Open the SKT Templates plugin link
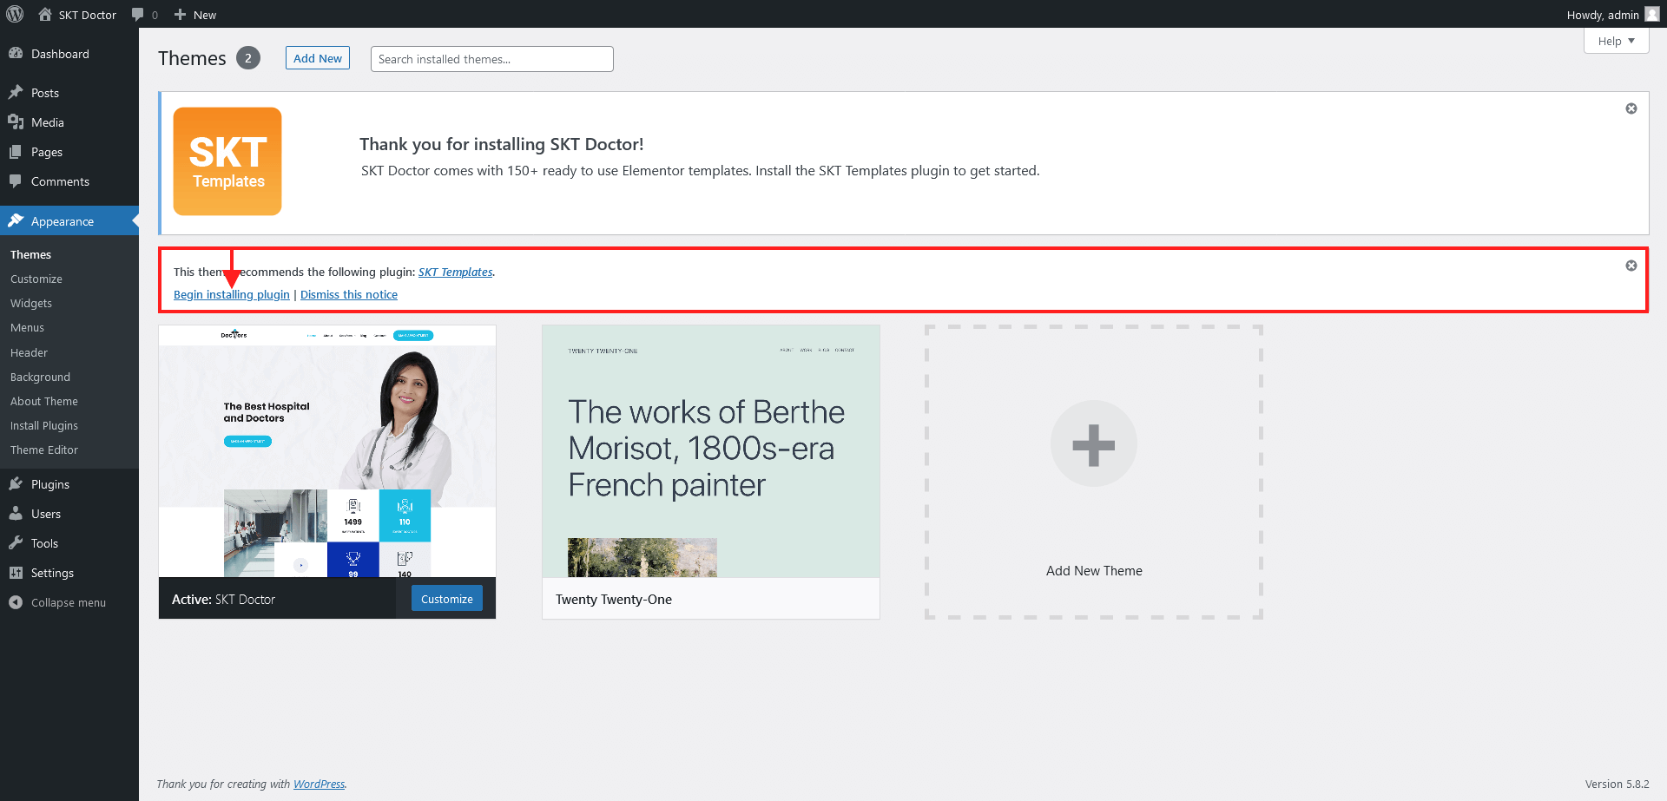1667x801 pixels. tap(456, 272)
